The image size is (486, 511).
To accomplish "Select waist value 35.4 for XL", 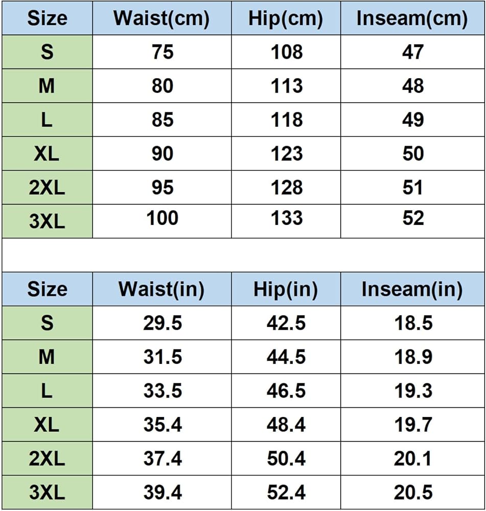I will click(x=162, y=424).
